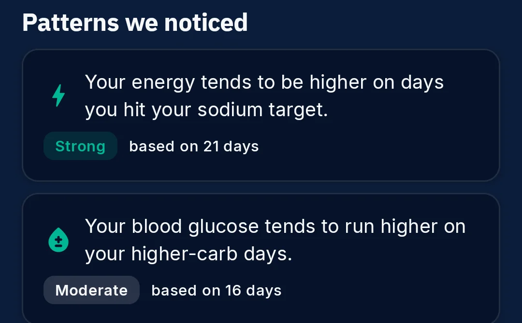
Task: Click empty area right of '16 days'
Action: [386, 291]
